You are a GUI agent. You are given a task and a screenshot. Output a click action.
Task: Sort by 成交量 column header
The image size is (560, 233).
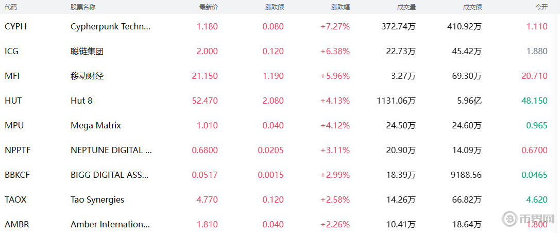click(x=406, y=7)
